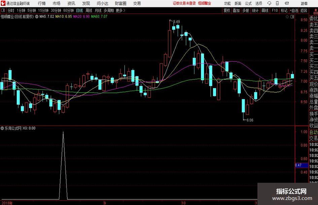
Task: Click the 叠加 overlay button
Action: [236, 10]
